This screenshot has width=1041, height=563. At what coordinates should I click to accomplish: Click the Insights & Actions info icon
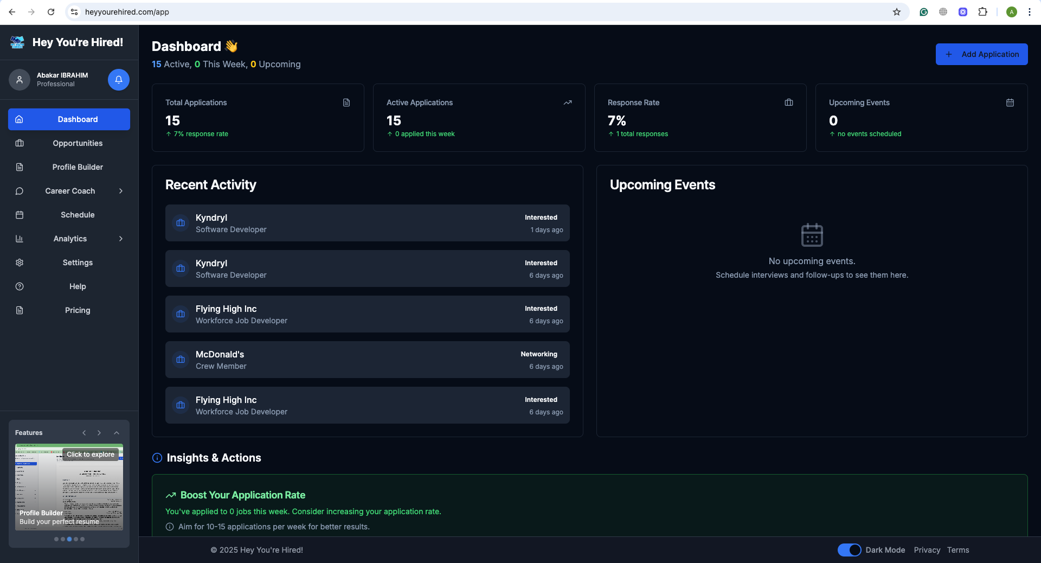(x=157, y=458)
